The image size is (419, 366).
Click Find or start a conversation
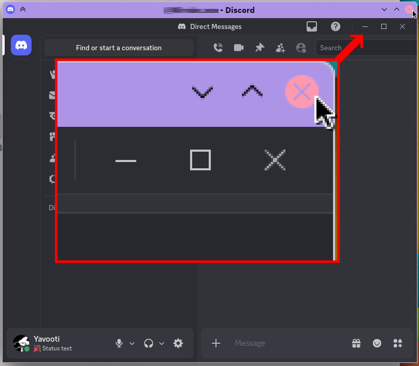[x=119, y=48]
